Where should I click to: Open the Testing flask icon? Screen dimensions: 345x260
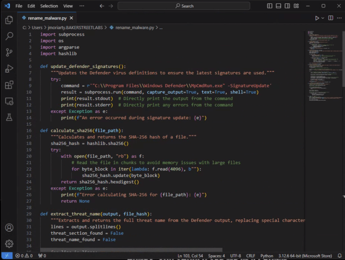[x=9, y=117]
